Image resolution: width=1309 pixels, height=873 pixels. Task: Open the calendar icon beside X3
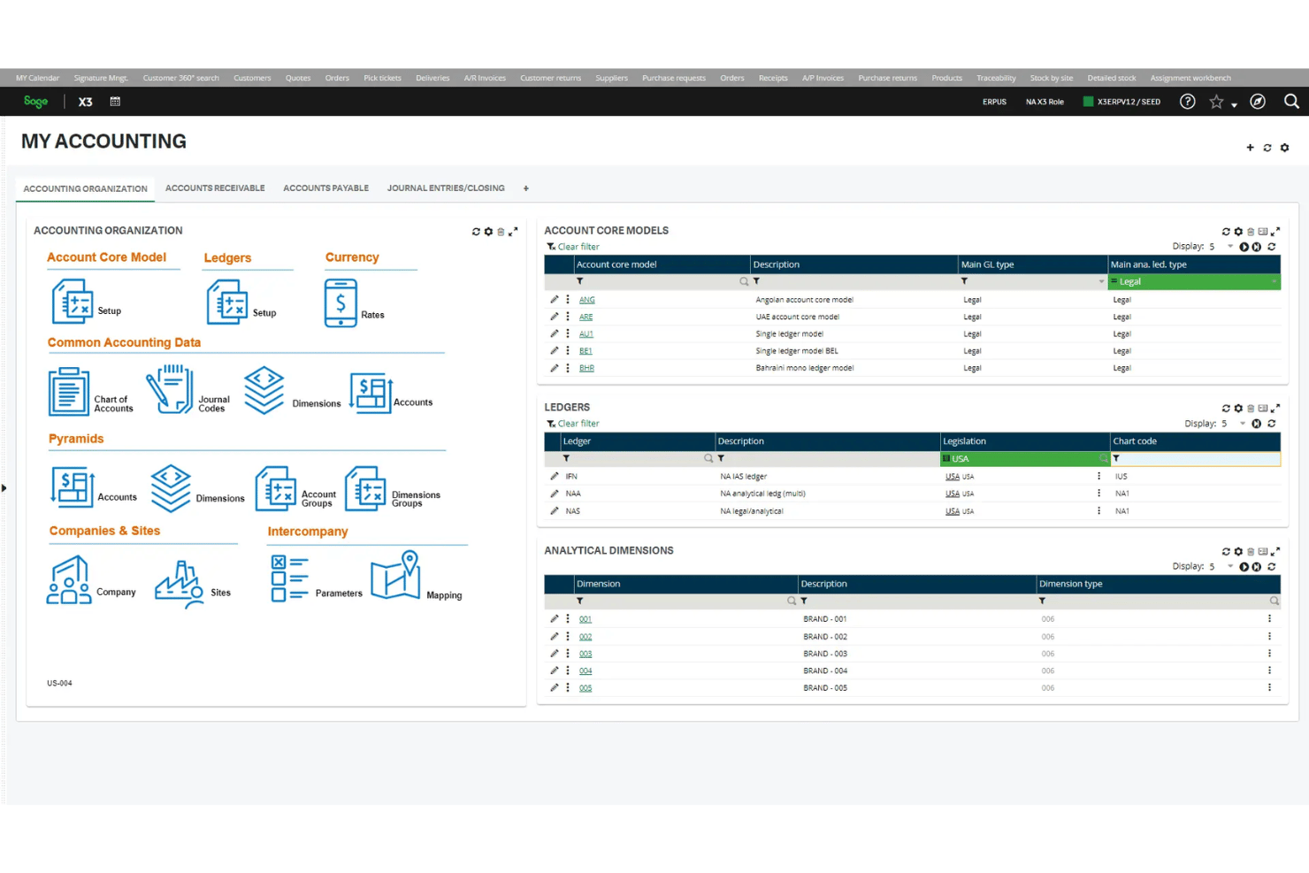(115, 102)
